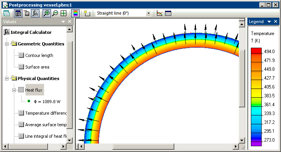Toggle the Legend panel toolbar icon

(x=18, y=13)
